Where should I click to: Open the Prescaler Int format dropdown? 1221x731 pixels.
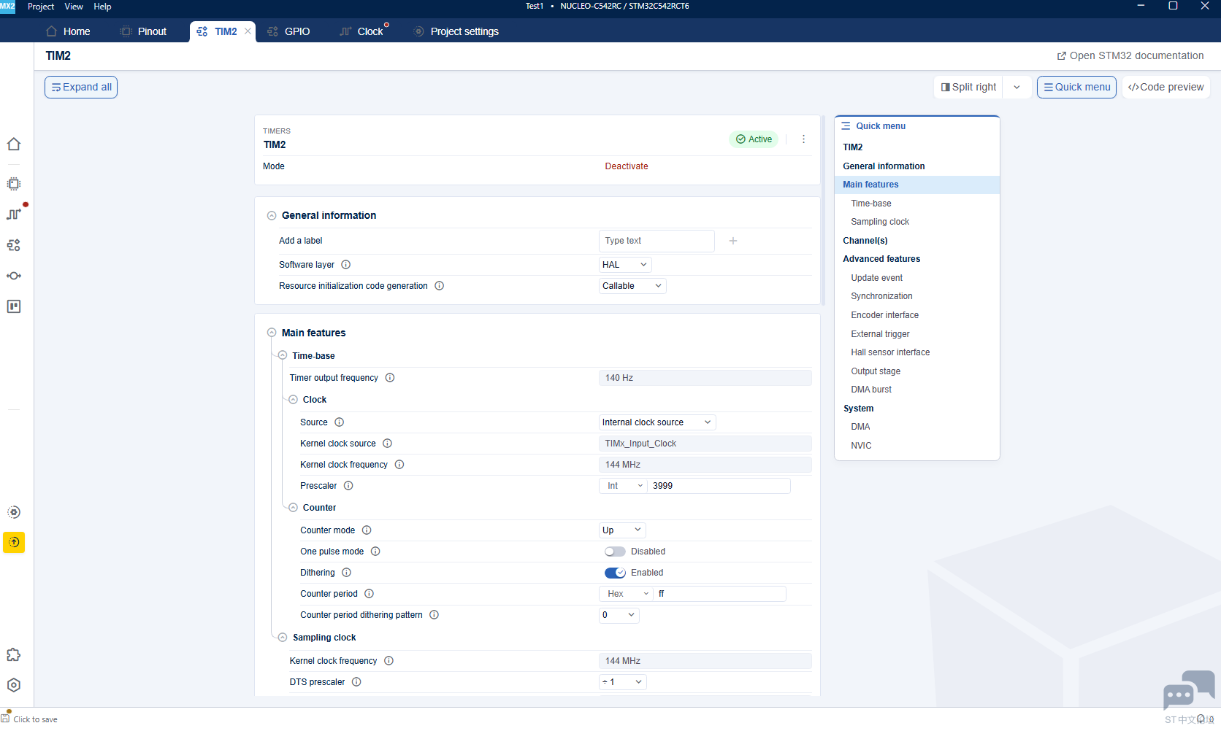[624, 486]
